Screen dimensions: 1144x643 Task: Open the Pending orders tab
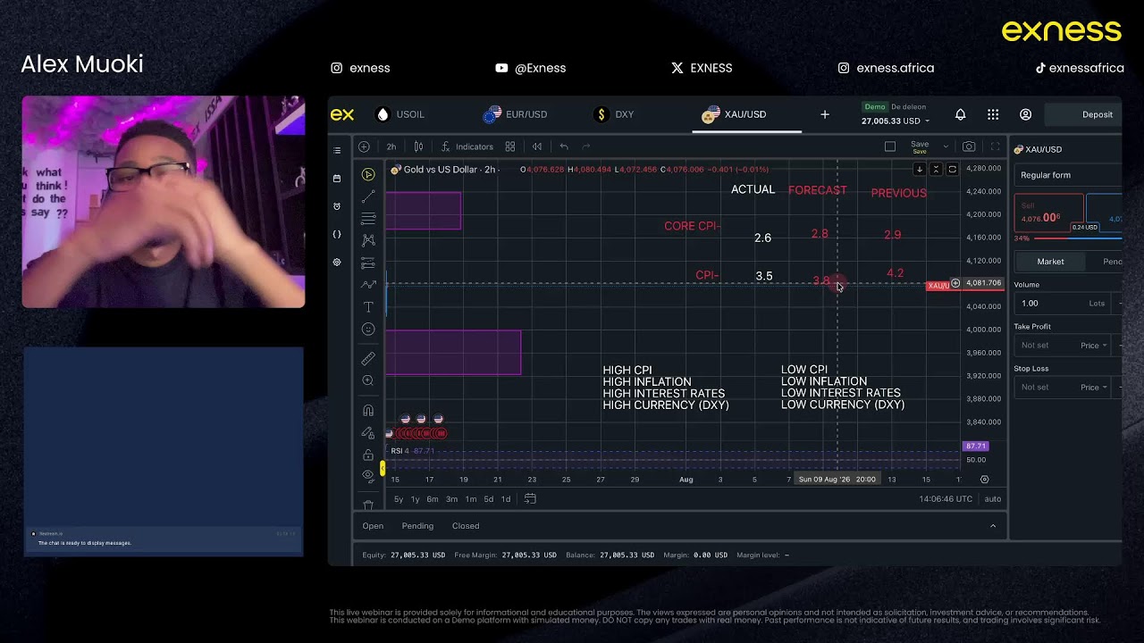click(417, 526)
